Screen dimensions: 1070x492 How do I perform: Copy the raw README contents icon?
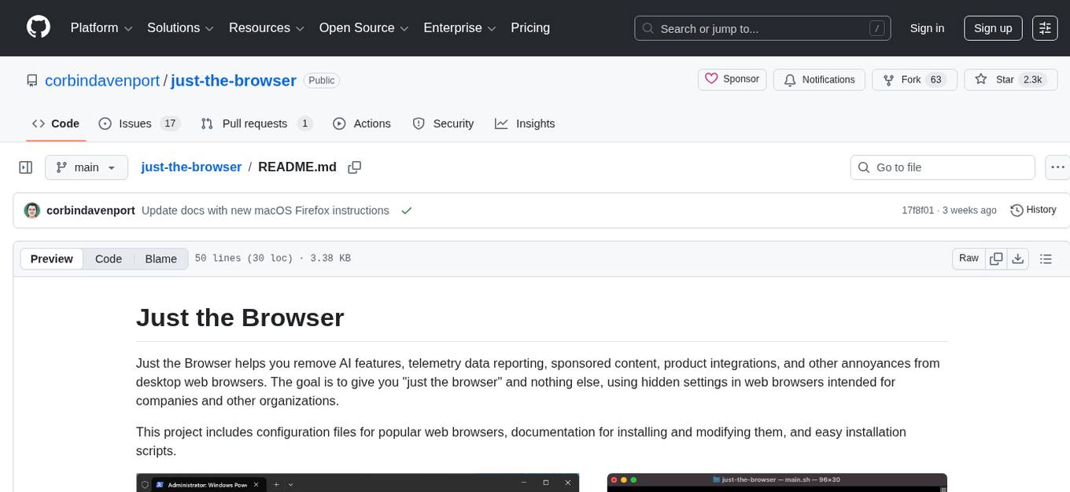[x=996, y=258]
